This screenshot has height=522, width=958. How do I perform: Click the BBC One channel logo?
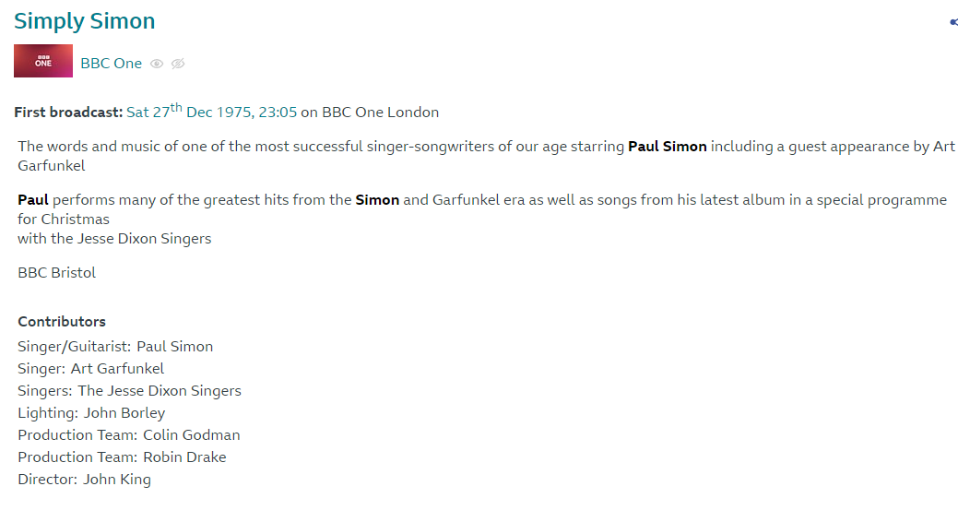[43, 61]
